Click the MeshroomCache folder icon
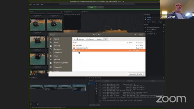This screenshot has height=109, width=194. 74,48
